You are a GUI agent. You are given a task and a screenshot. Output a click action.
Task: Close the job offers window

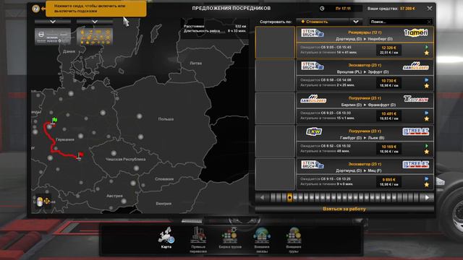[430, 9]
